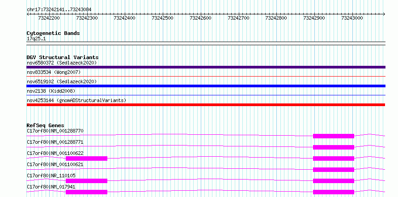This screenshot has width=398, height=197.
Task: Select the 17q25.1 band label
Action: tap(36, 39)
